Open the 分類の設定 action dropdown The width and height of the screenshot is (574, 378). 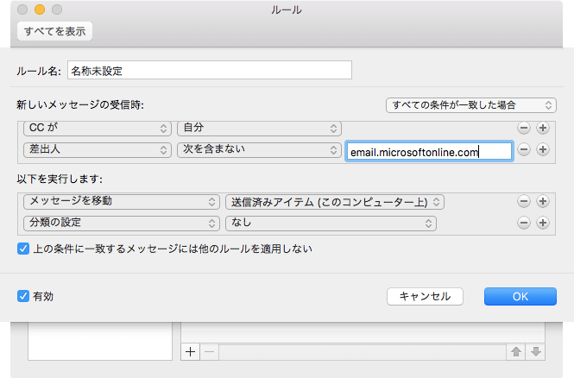[x=122, y=224]
